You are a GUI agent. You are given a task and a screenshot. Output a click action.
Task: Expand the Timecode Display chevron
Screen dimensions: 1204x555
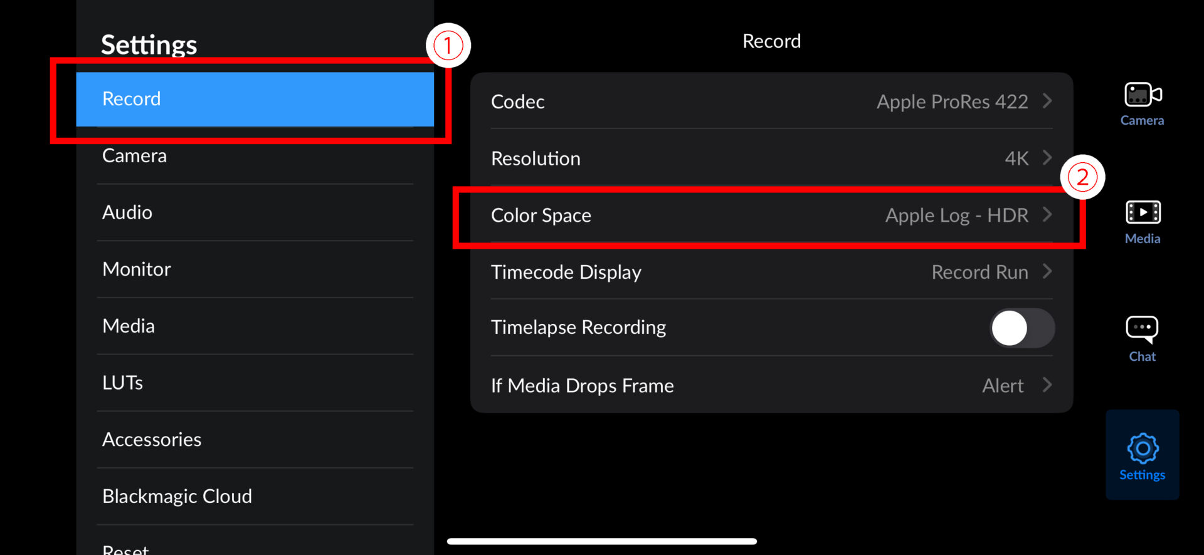(1047, 272)
